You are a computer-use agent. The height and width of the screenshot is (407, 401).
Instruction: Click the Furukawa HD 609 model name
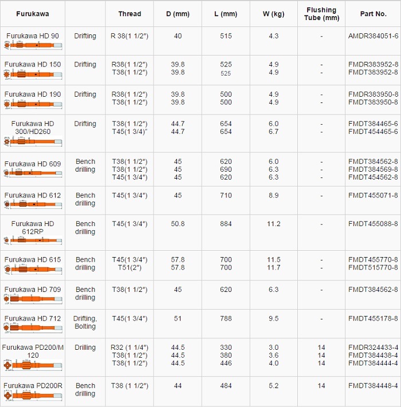pos(33,164)
